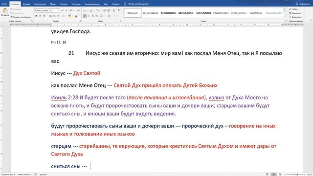Screen dimensions: 313x176
Task: Adjust the zoom slider in the status bar
Action: point(297,175)
